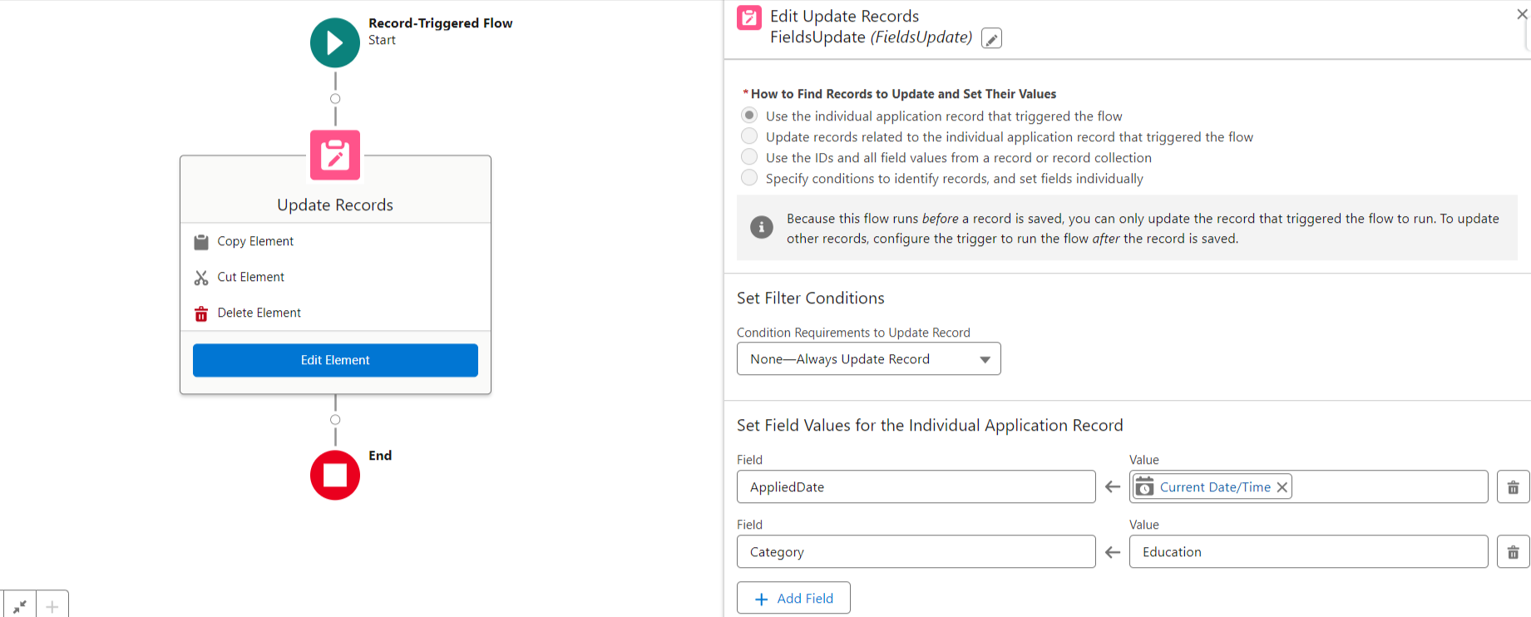Delete the Category field row via trash icon
This screenshot has height=617, width=1531.
pyautogui.click(x=1513, y=552)
